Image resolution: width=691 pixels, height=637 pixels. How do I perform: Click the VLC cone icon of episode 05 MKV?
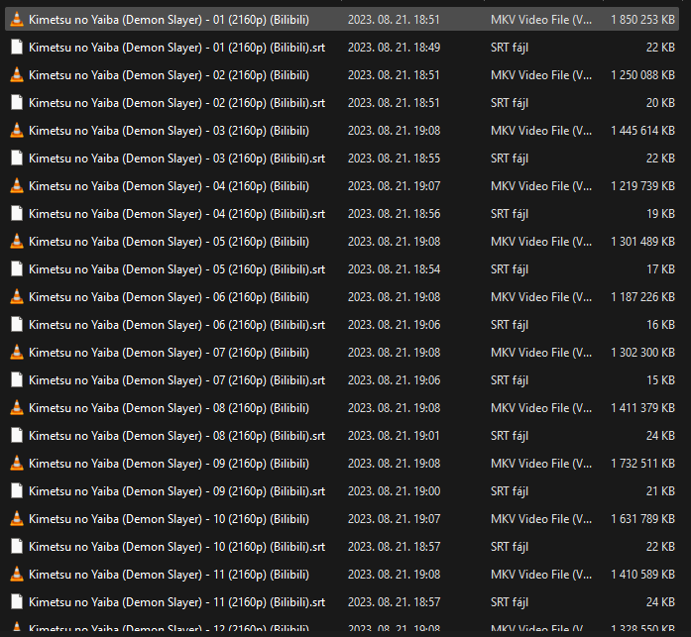coord(17,242)
